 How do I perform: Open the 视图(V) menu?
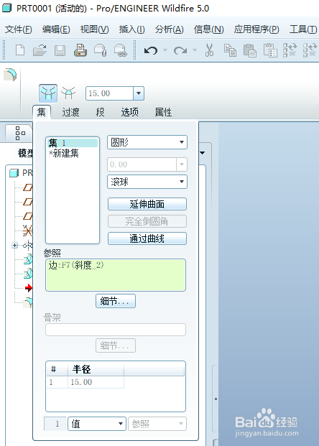click(94, 29)
